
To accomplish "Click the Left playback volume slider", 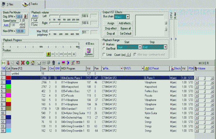I will click(60, 15).
